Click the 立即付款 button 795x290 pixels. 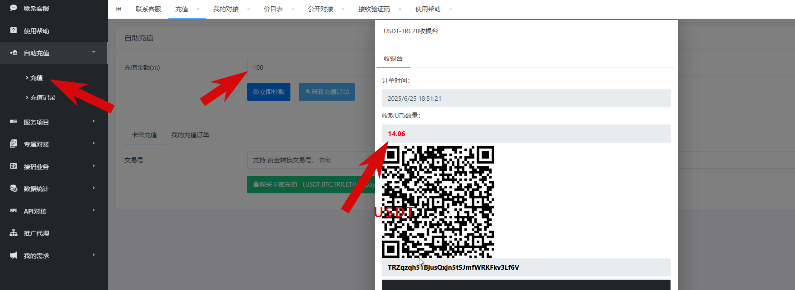269,92
